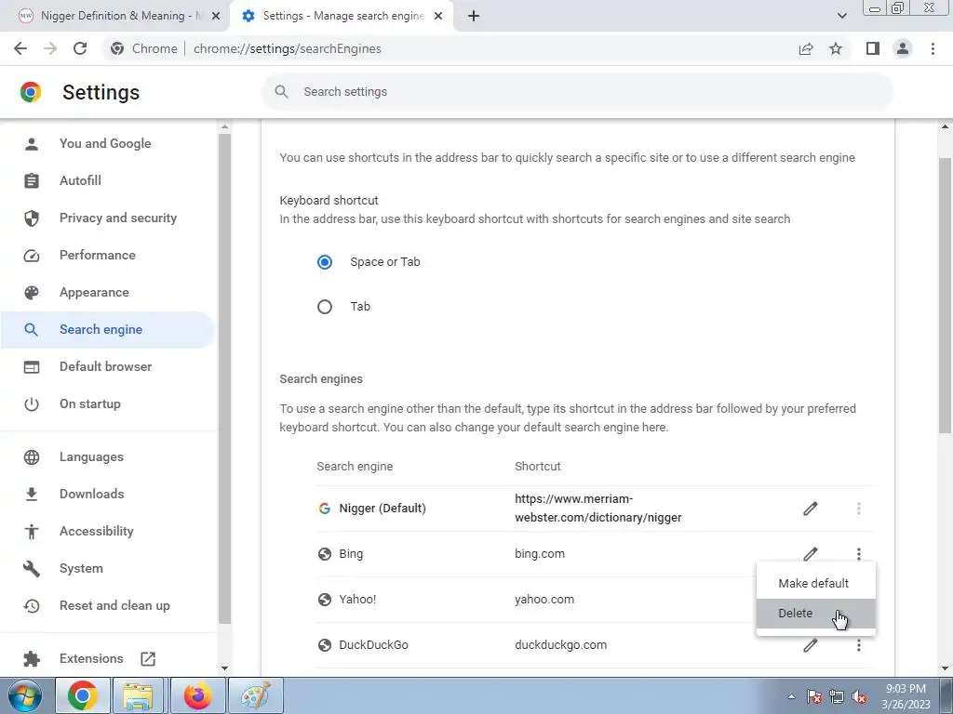
Task: Open the Performance settings section
Action: (97, 255)
